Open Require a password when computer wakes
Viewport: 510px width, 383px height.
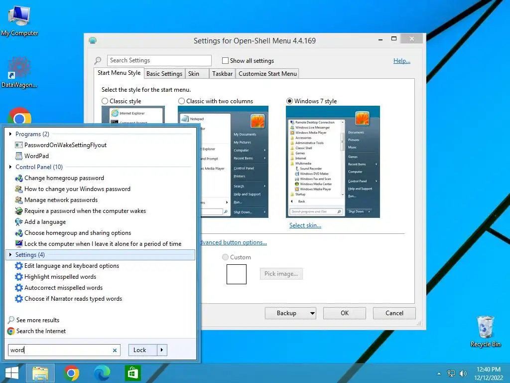click(85, 211)
